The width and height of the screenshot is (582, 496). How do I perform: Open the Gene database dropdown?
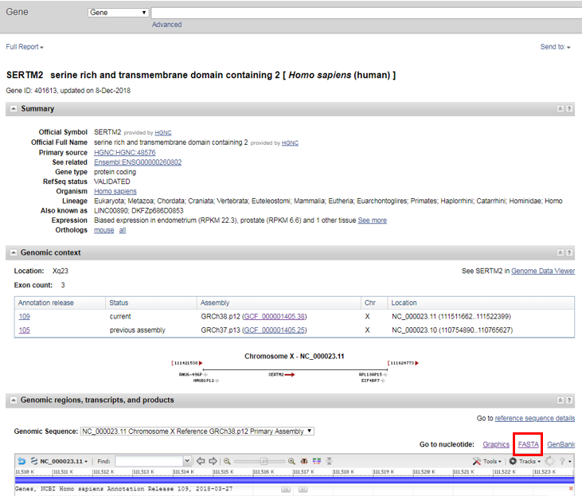click(118, 13)
